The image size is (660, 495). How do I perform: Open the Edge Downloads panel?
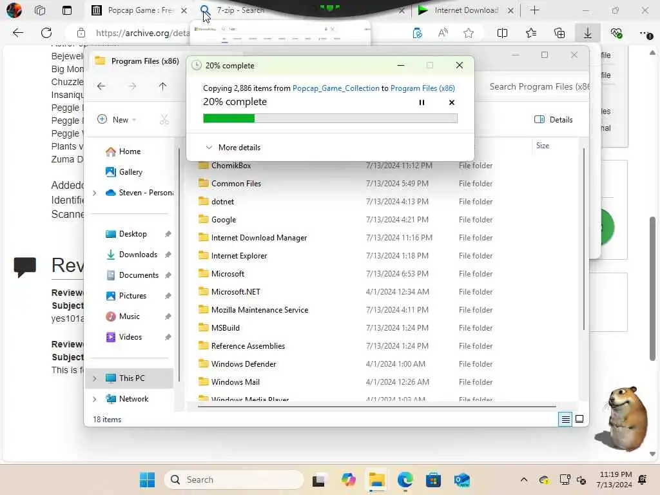(588, 33)
